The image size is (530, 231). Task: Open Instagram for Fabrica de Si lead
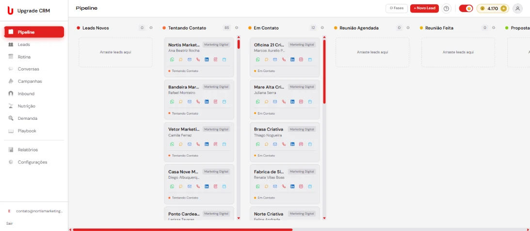coord(301,186)
